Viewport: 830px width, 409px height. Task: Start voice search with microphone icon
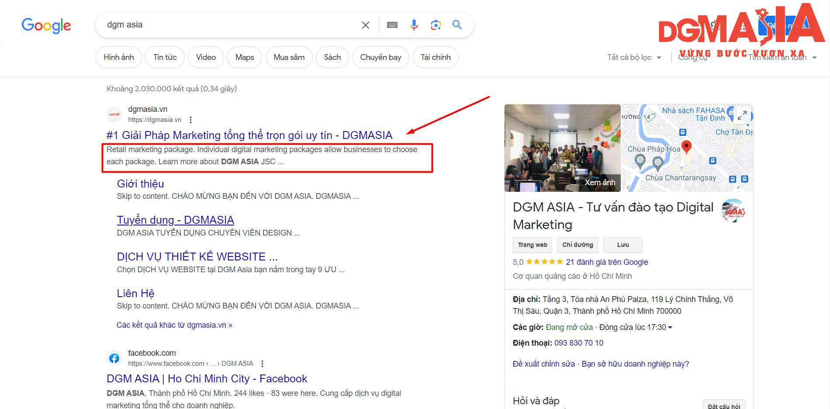point(414,25)
